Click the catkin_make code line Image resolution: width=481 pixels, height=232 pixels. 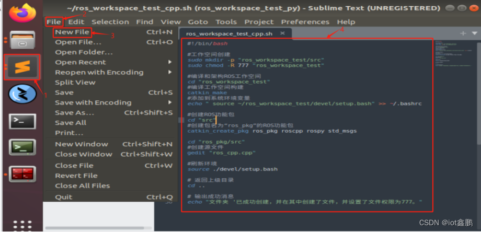click(x=207, y=93)
